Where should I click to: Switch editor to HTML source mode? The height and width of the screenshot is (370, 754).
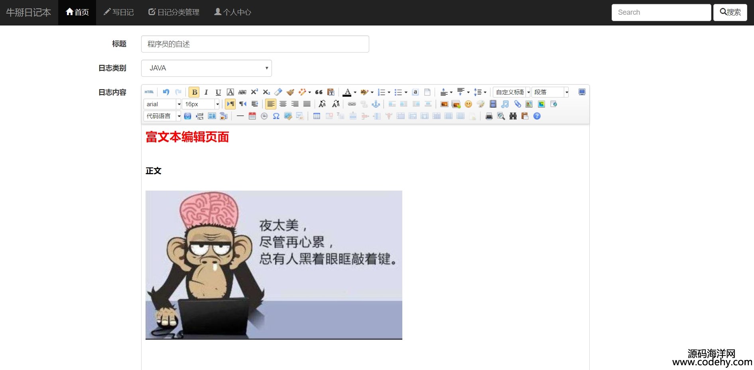click(149, 92)
